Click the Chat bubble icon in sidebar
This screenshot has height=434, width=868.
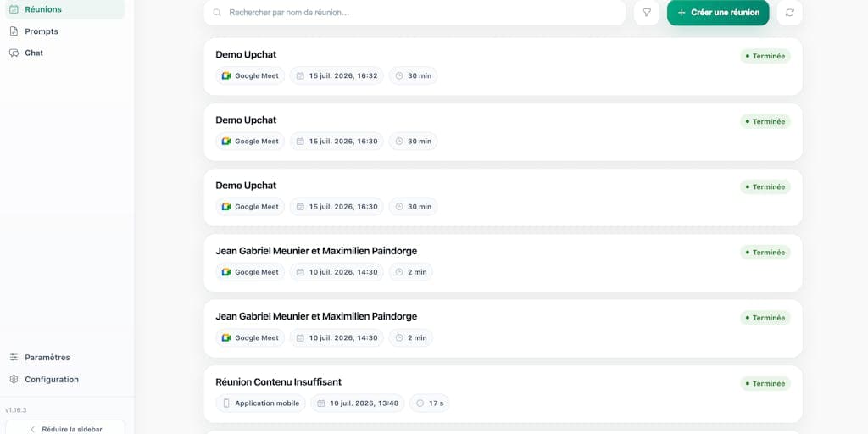pos(14,53)
